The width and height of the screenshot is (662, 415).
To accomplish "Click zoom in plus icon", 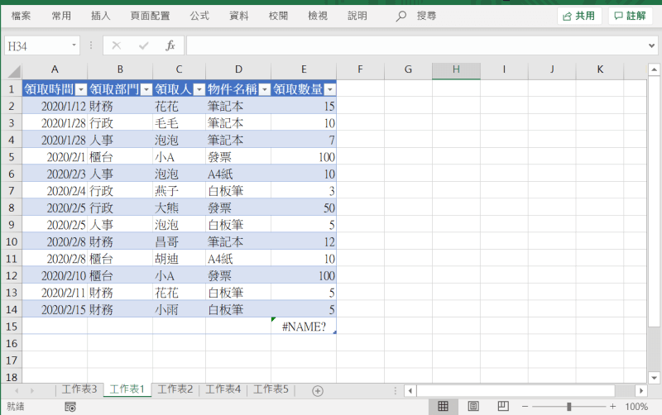I will click(x=612, y=407).
